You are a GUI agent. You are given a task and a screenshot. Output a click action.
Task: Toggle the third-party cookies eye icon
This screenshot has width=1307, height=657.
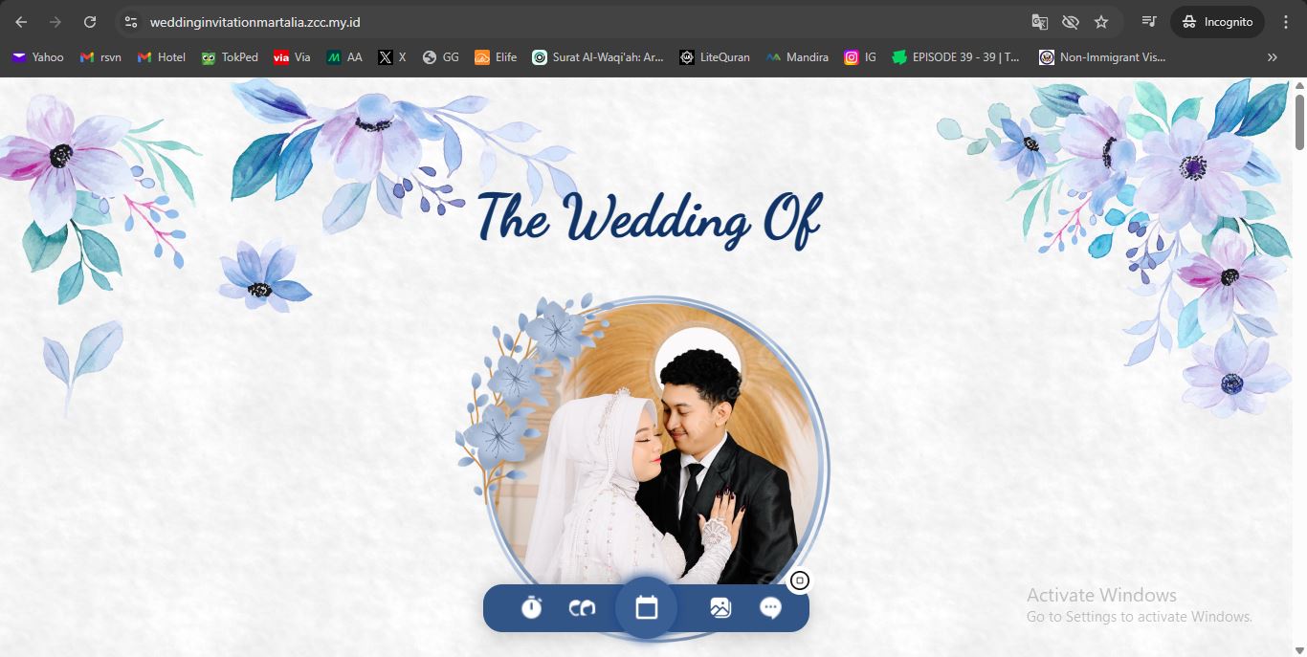coord(1071,22)
